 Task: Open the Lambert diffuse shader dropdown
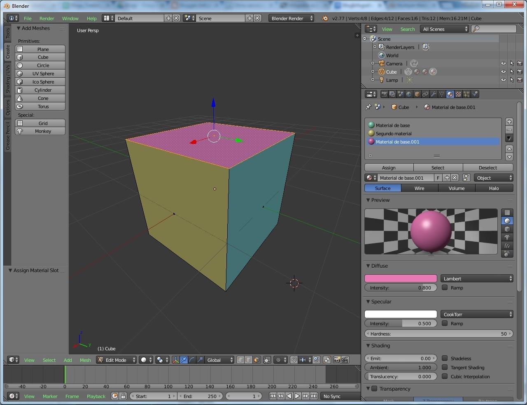click(x=477, y=278)
